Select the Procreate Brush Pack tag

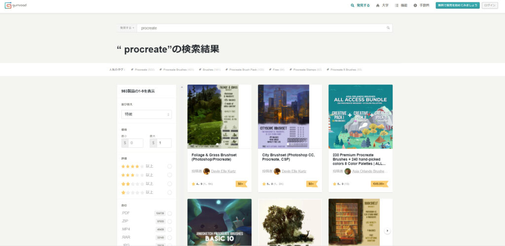[x=245, y=70]
